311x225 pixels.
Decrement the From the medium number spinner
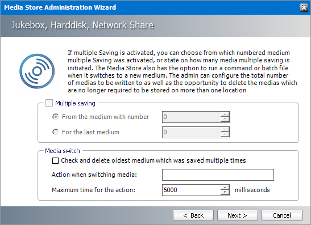tap(225, 120)
